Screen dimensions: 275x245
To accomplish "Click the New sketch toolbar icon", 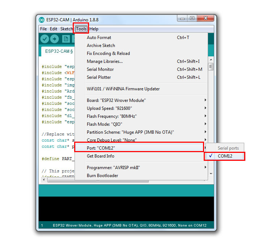I will pyautogui.click(x=66, y=39).
